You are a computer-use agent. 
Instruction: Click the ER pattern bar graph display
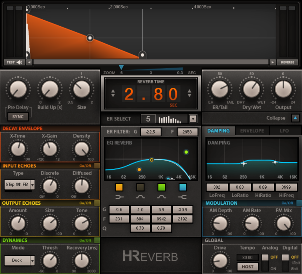click(170, 119)
